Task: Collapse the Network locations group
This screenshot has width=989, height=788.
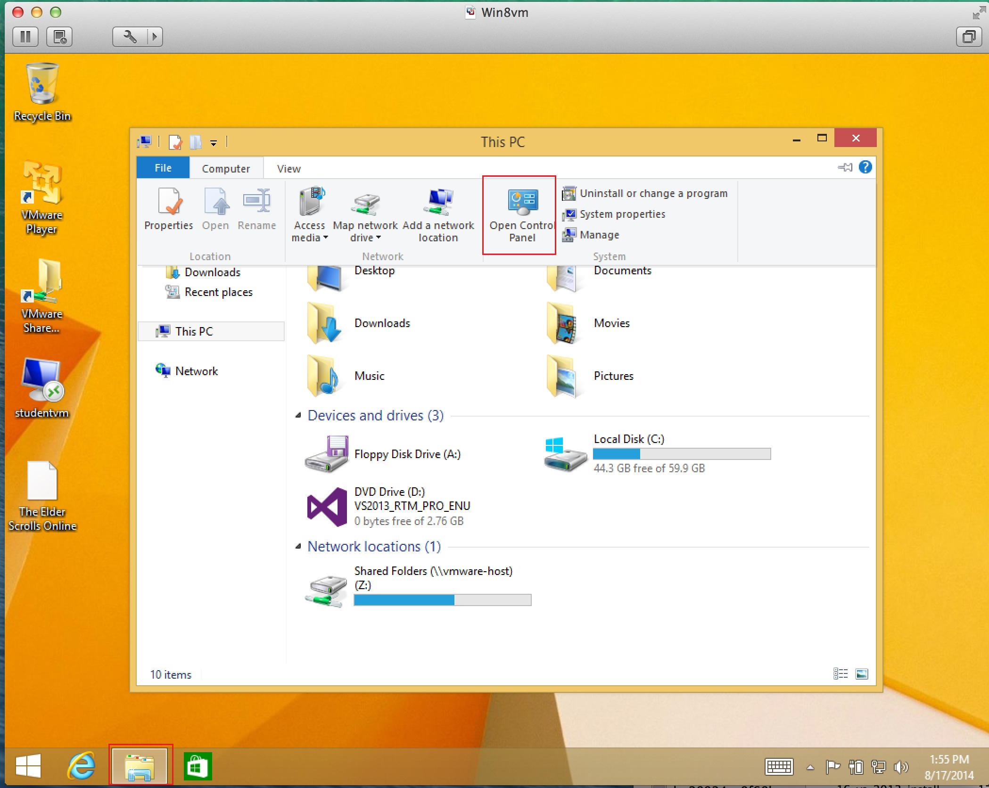Action: pos(298,546)
